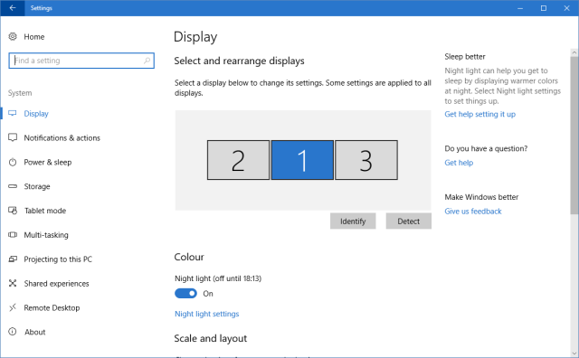The width and height of the screenshot is (579, 358).
Task: Click the Remote Desktop icon
Action: [13, 307]
